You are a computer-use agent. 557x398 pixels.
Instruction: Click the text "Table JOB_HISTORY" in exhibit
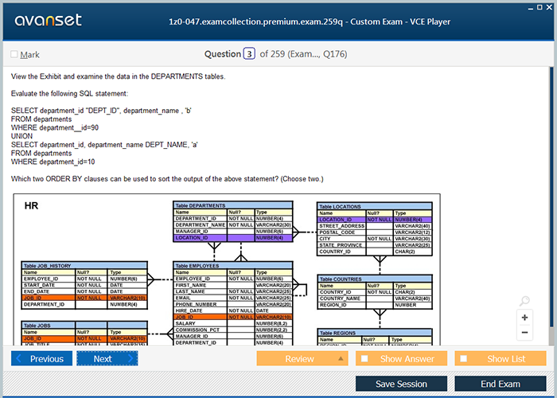[x=47, y=266]
